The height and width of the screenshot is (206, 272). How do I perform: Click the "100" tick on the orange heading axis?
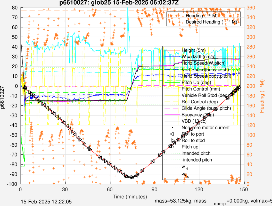pos(251,135)
